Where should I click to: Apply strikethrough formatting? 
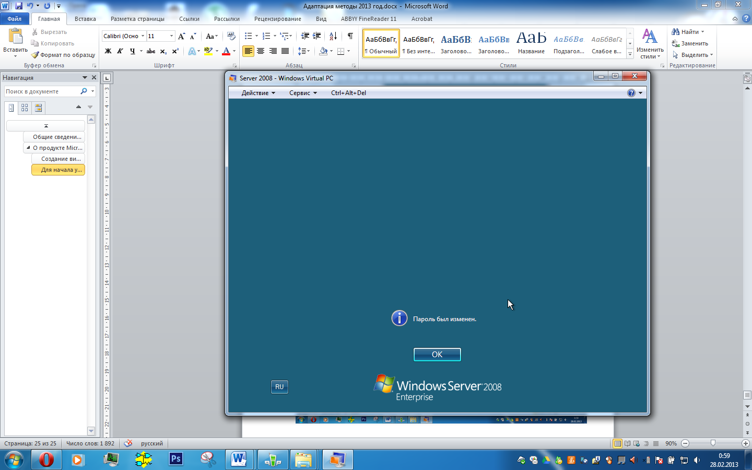151,51
